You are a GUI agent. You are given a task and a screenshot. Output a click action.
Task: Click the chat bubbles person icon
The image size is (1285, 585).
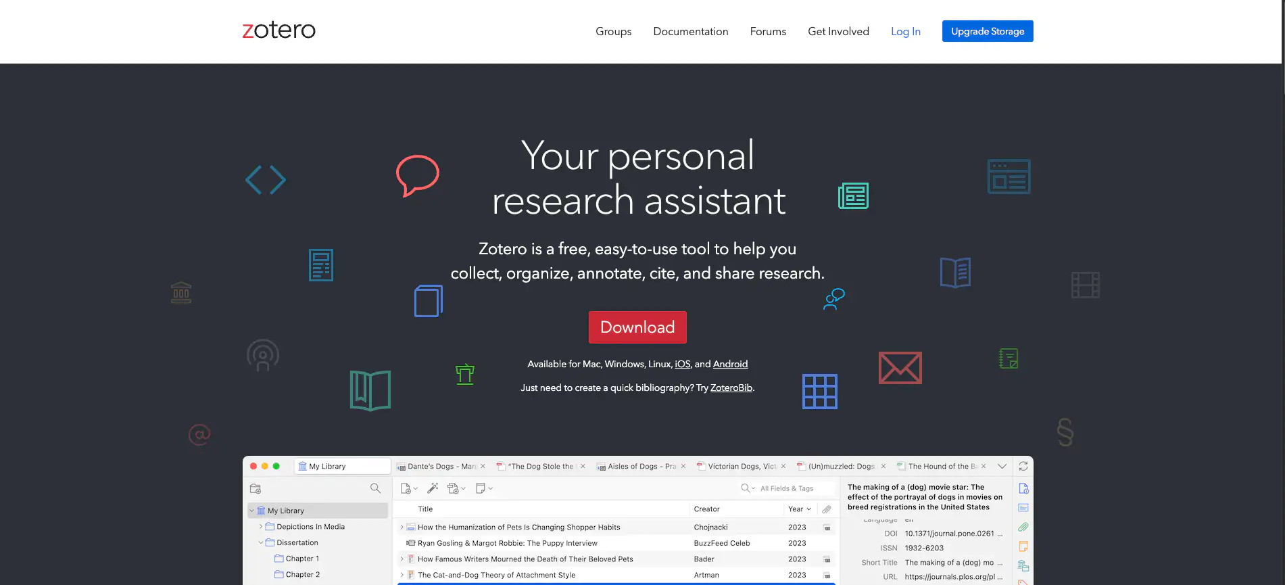[833, 299]
